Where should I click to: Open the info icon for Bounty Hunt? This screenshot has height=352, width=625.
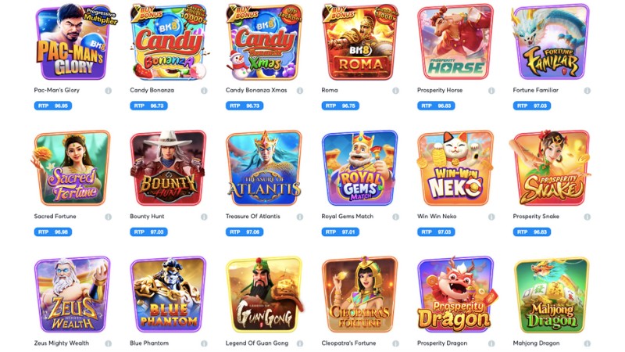(x=204, y=217)
